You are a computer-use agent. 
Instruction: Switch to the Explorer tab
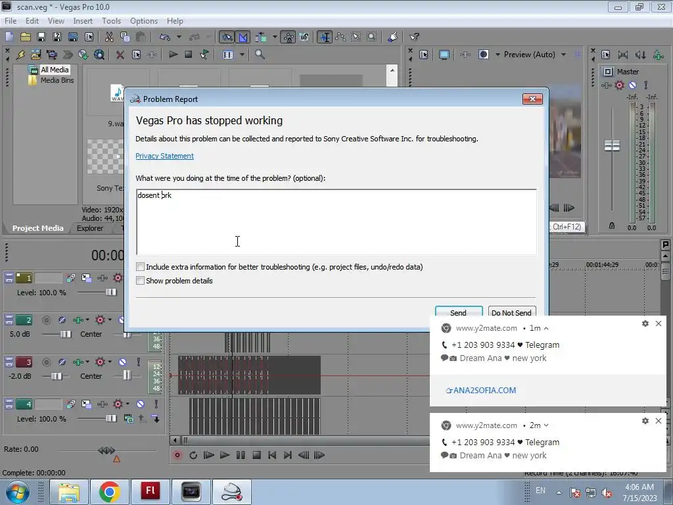[x=89, y=228]
